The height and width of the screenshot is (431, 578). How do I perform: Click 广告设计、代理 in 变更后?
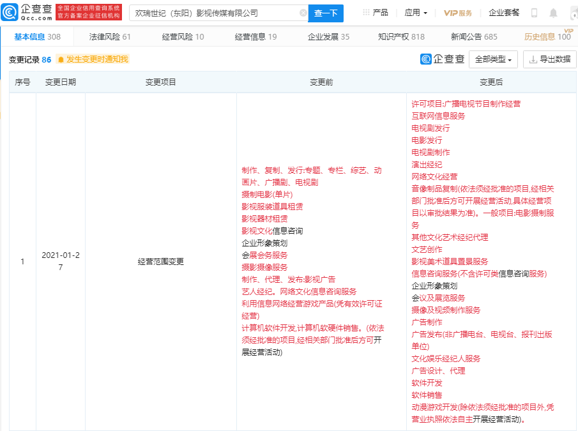click(438, 371)
